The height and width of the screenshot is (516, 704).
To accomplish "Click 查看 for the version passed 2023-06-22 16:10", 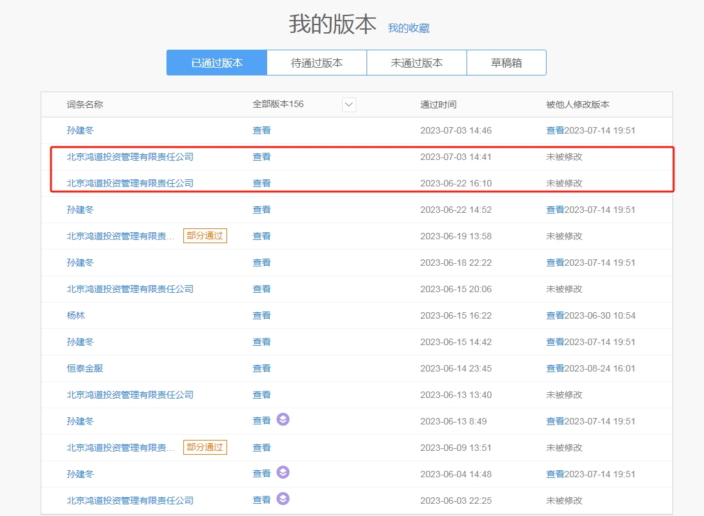I will tap(261, 183).
